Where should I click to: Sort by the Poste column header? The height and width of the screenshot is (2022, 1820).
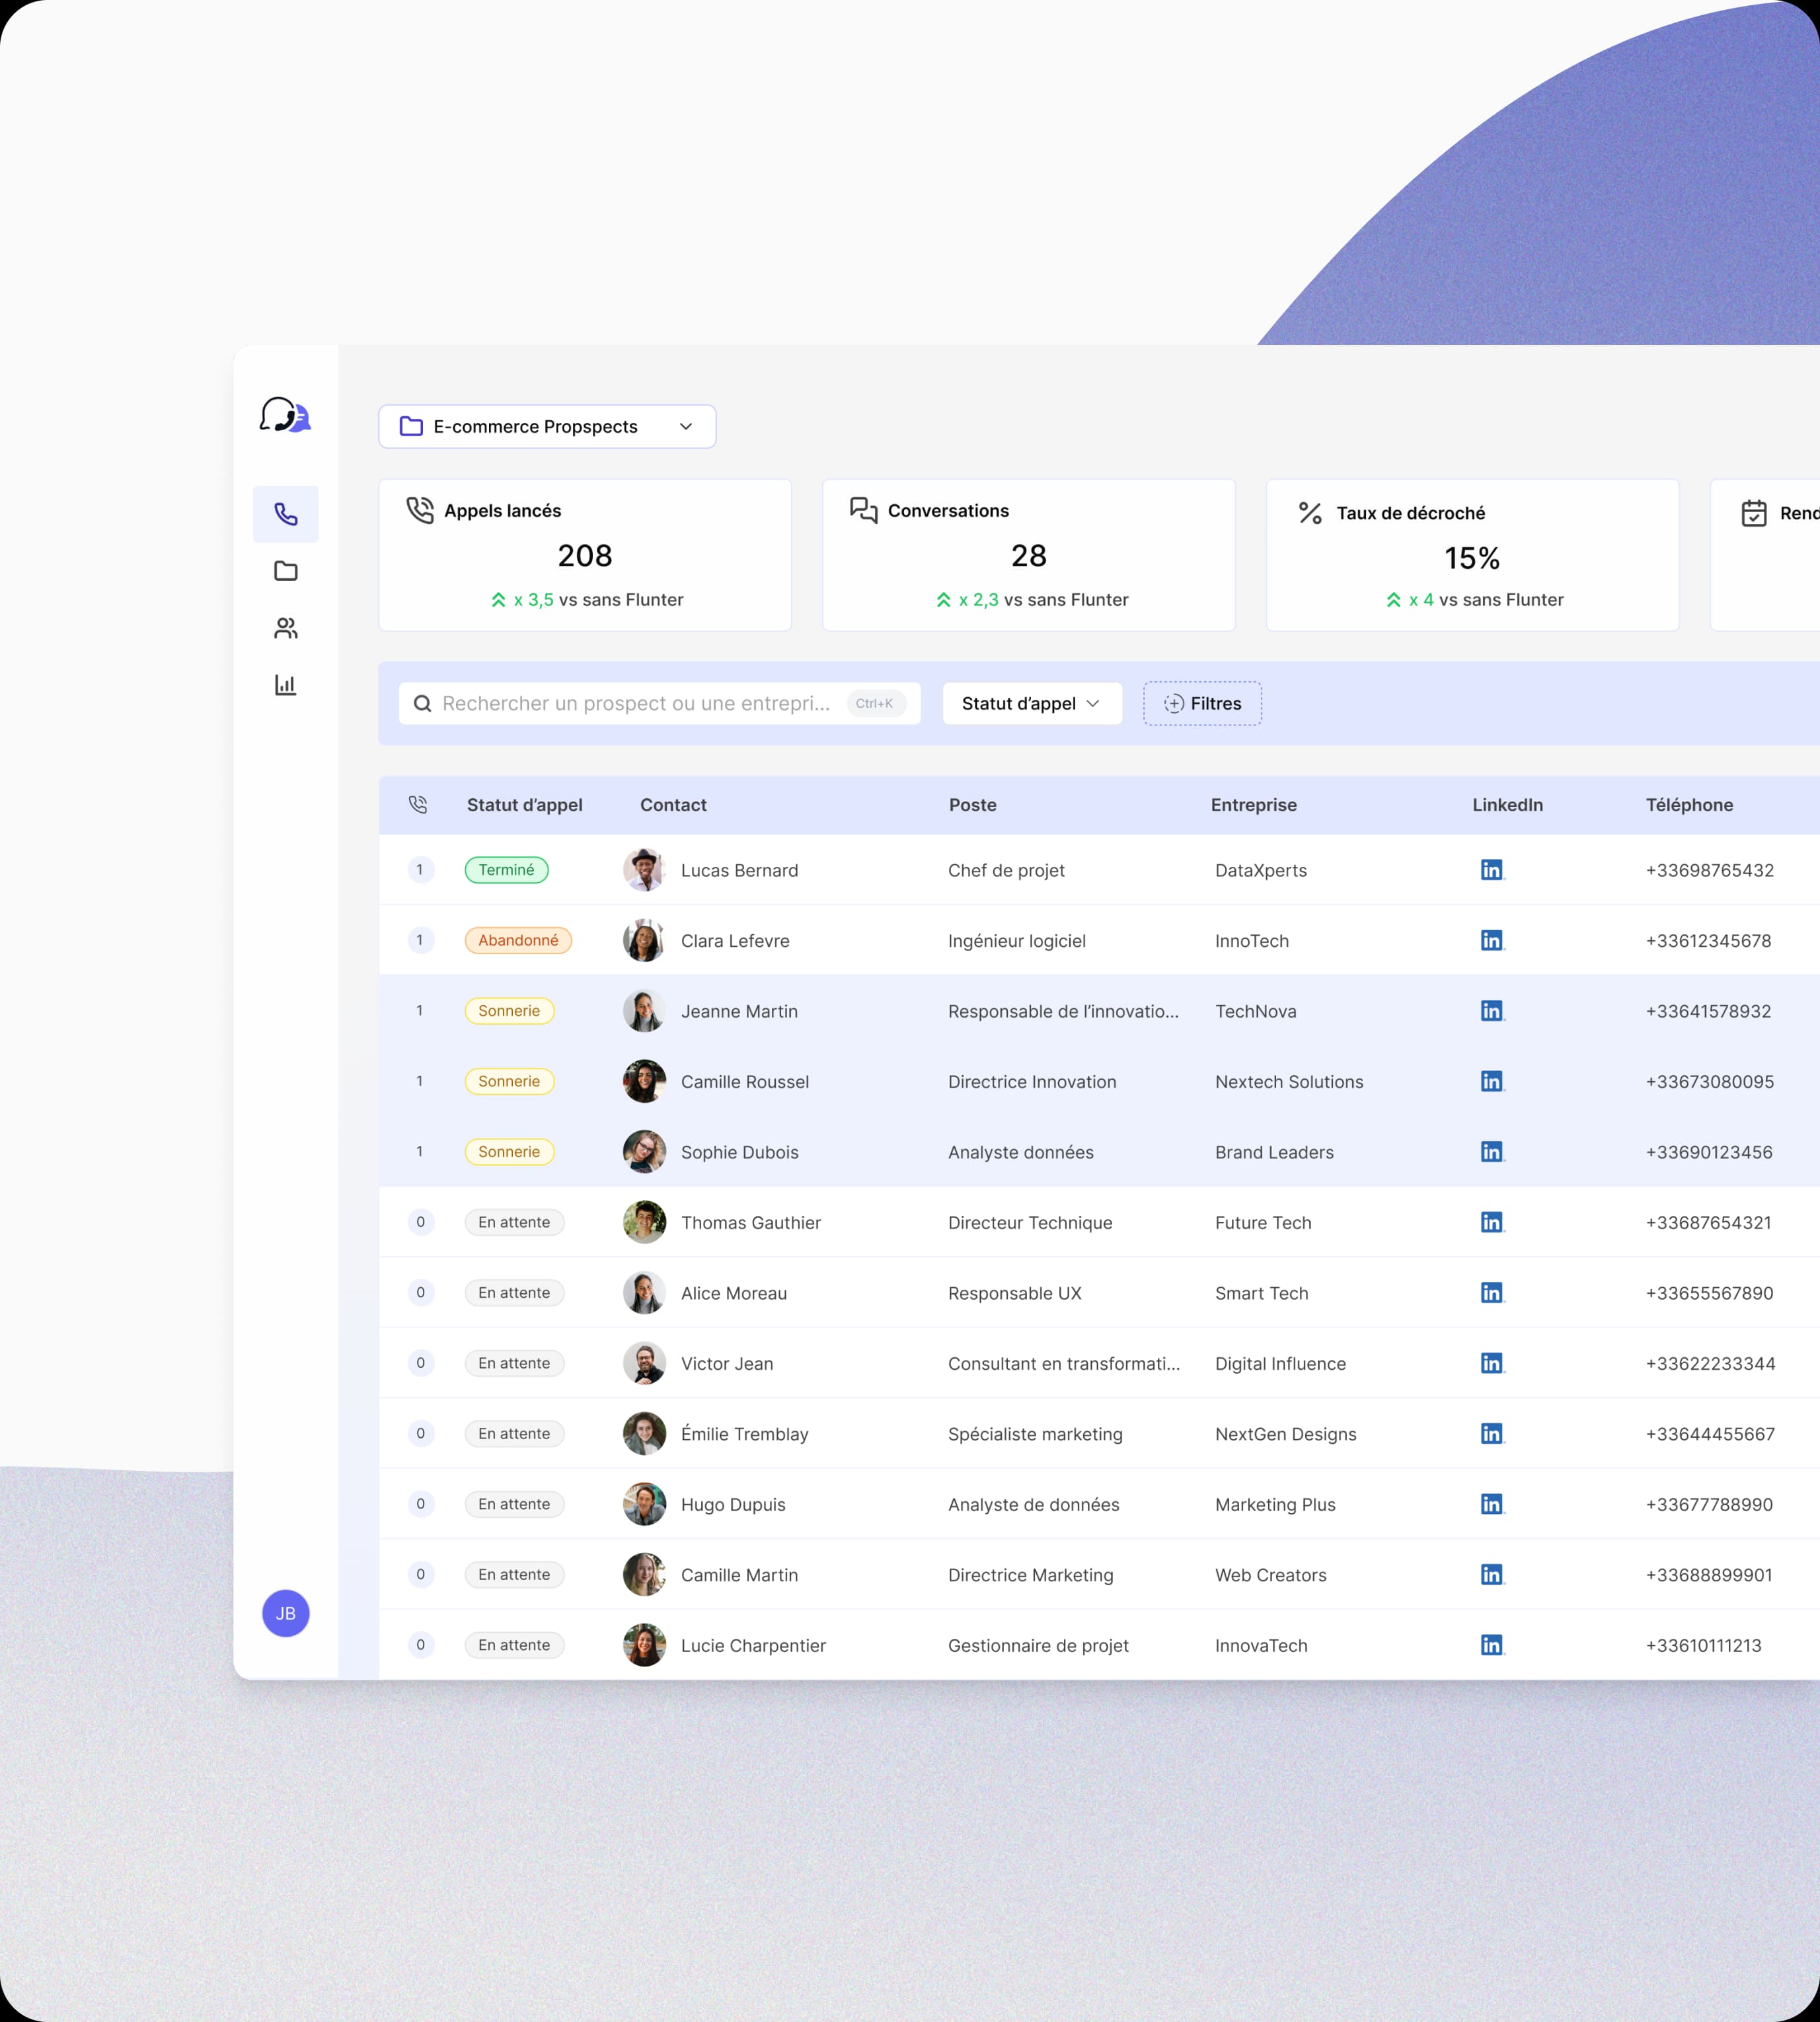point(972,805)
